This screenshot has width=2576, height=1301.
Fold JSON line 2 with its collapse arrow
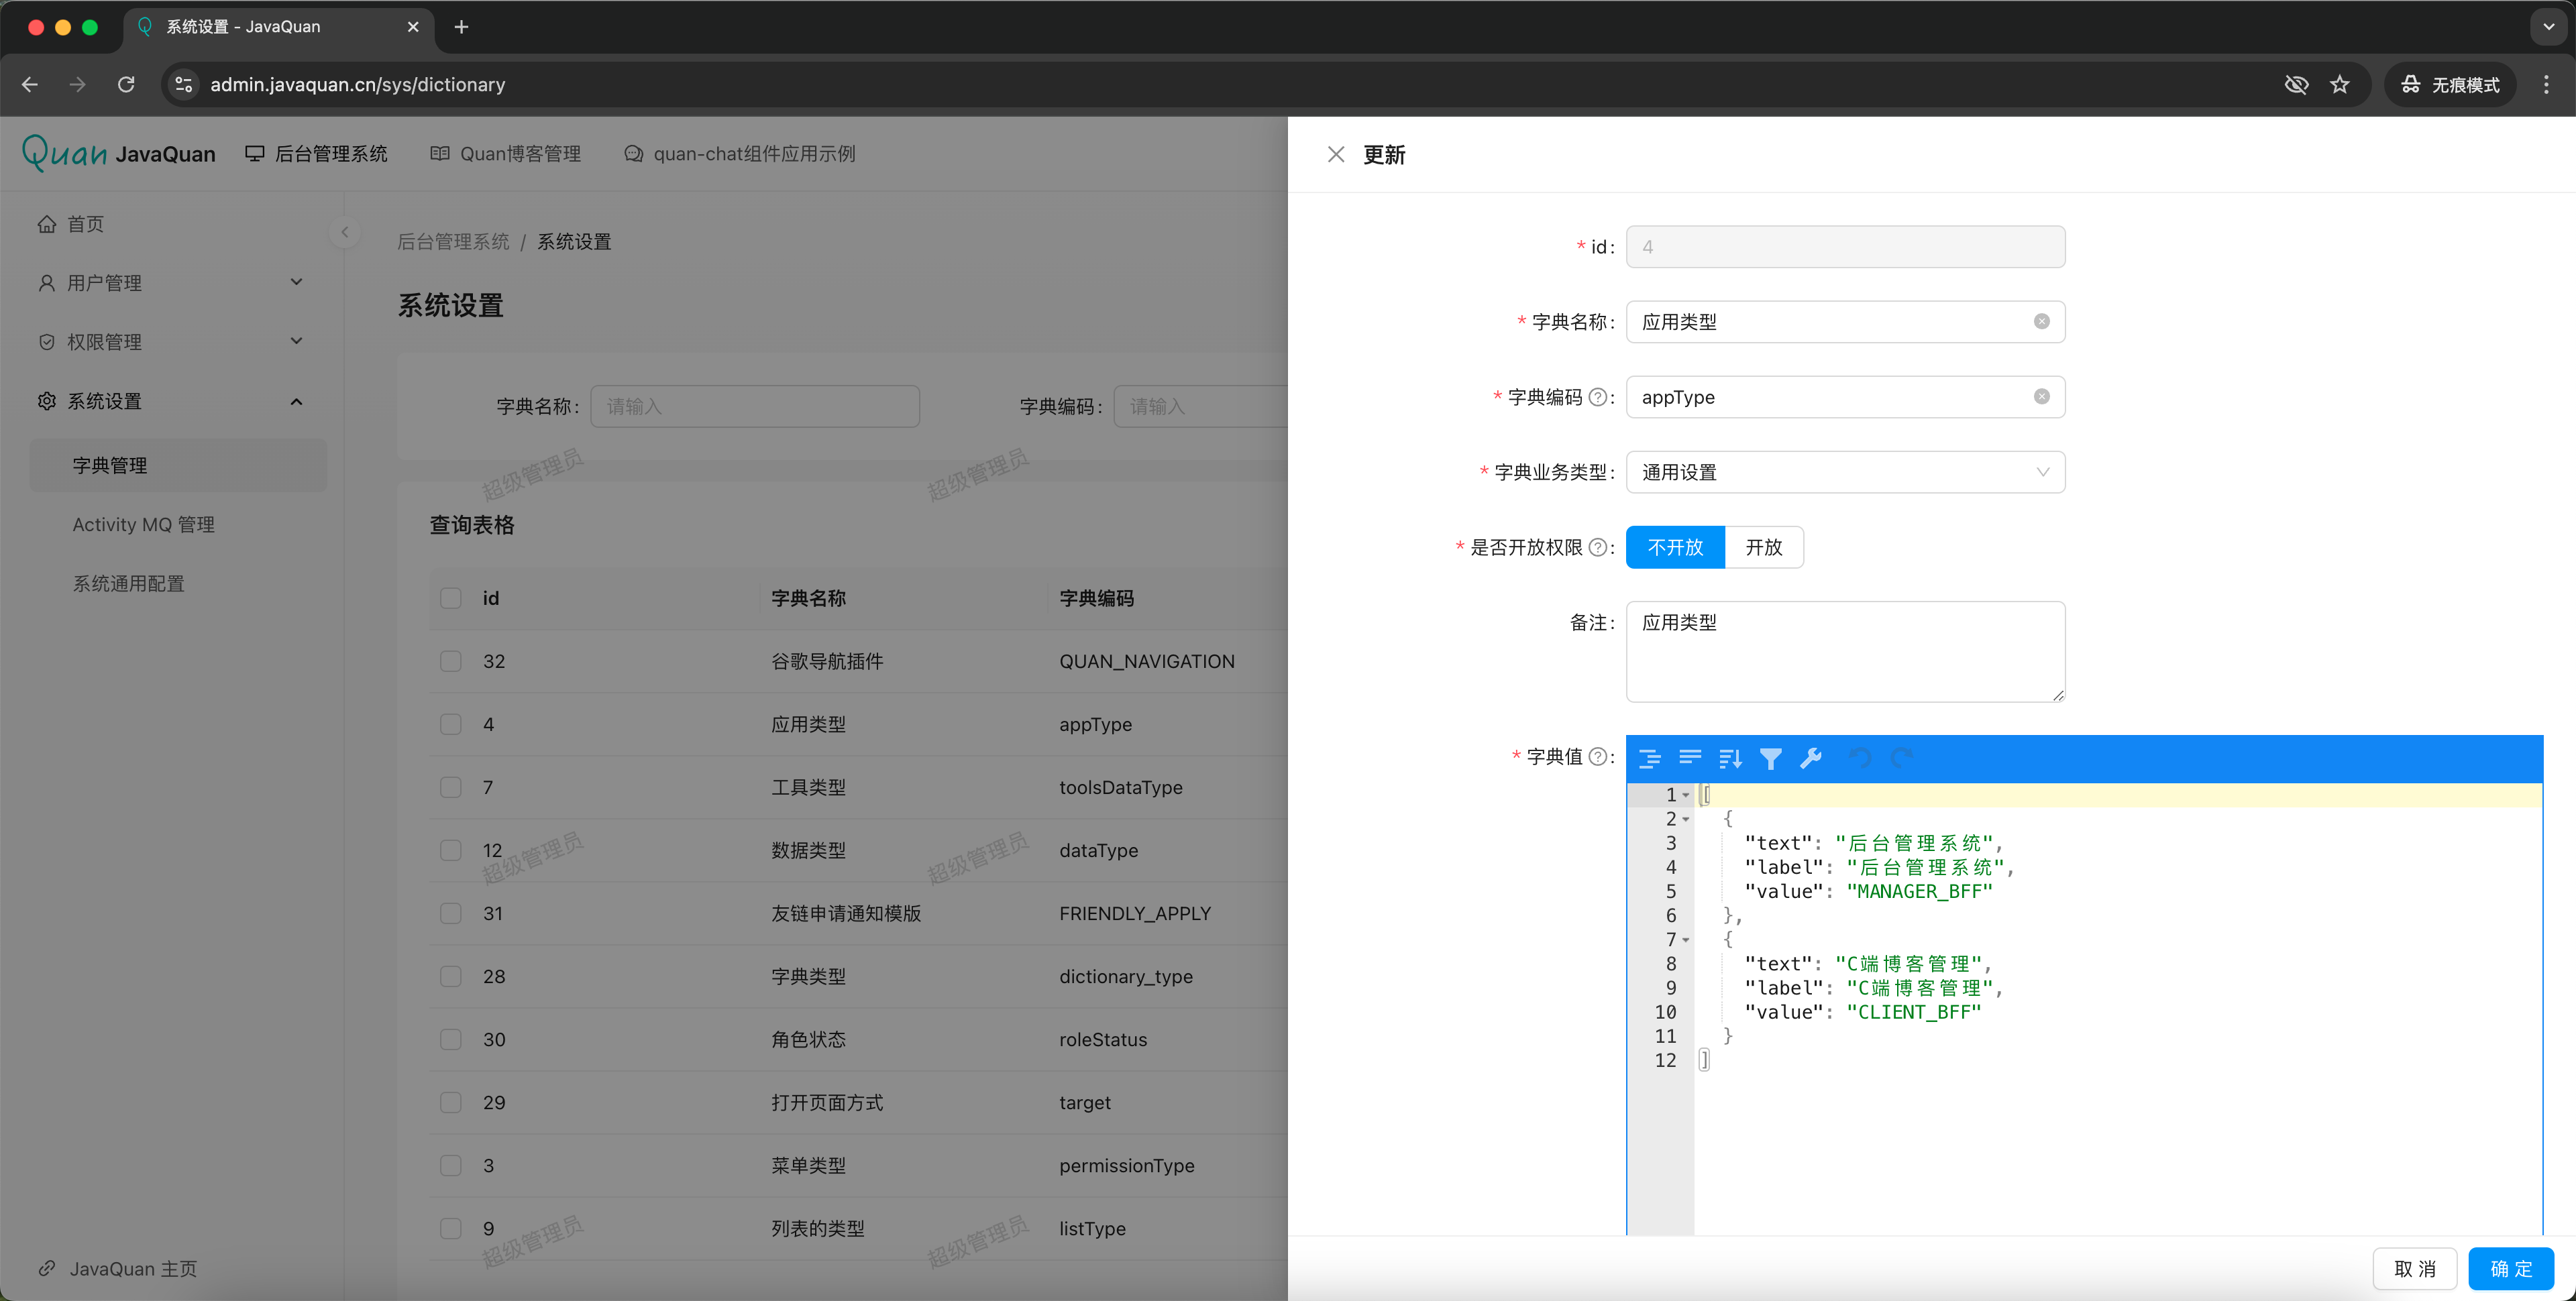coord(1686,819)
